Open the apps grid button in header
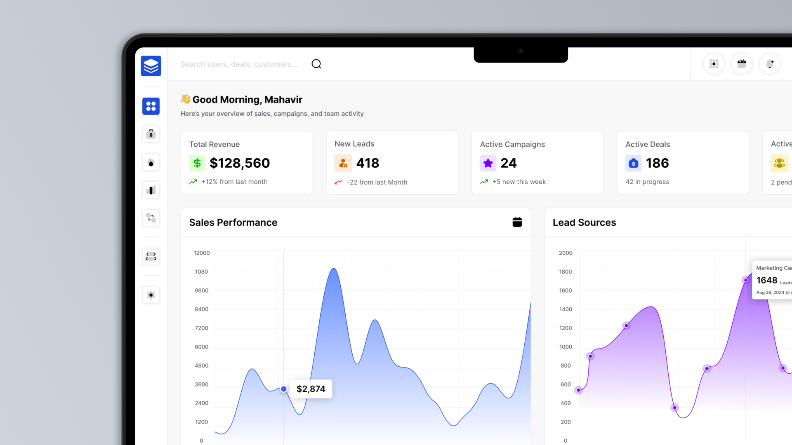The image size is (792, 445). tap(714, 64)
